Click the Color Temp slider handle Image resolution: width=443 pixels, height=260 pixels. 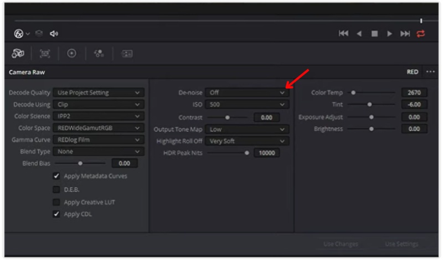click(353, 93)
